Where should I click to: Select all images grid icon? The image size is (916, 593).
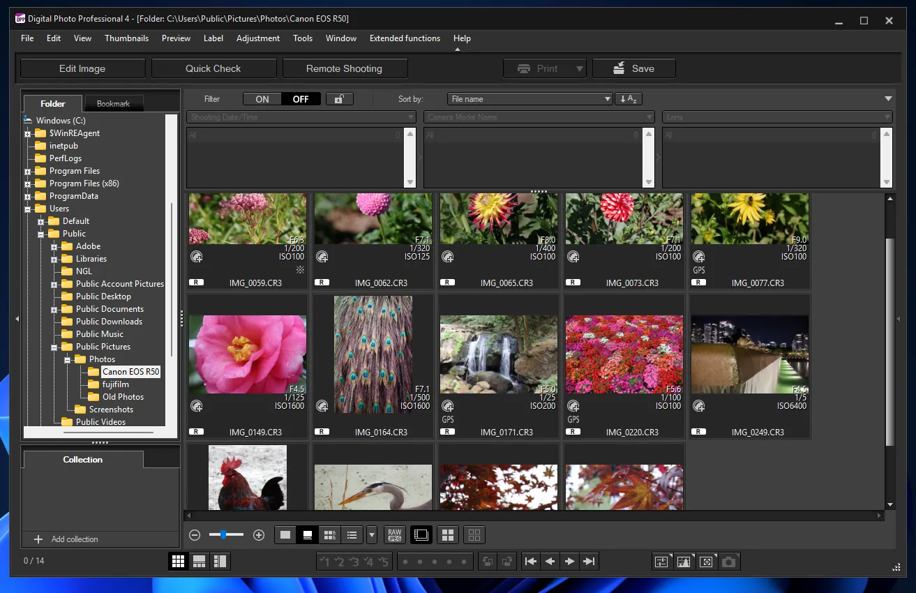coord(448,535)
